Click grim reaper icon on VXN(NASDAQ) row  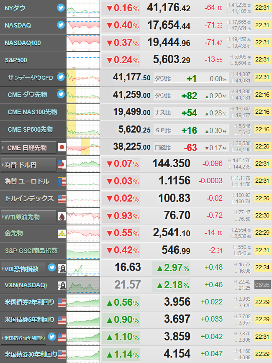tap(62, 286)
